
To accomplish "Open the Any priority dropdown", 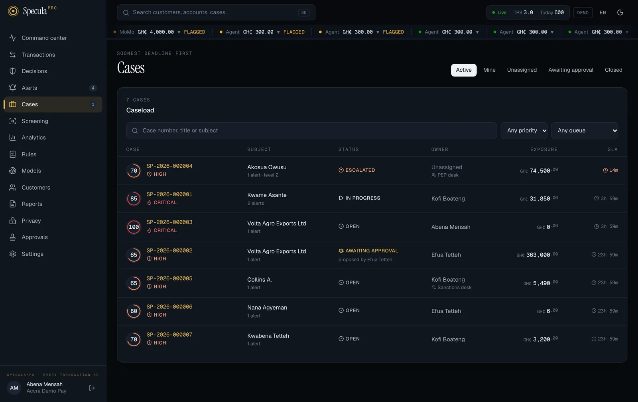I will [524, 131].
